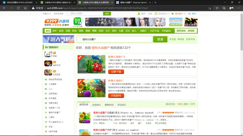Image resolution: width=243 pixels, height=136 pixels.
Task: Focus the small top search field
Action: point(85,13)
